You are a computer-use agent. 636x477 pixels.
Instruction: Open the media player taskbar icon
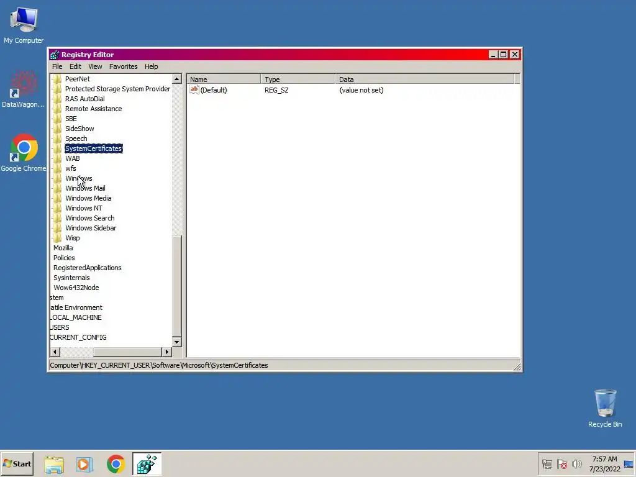pos(84,464)
